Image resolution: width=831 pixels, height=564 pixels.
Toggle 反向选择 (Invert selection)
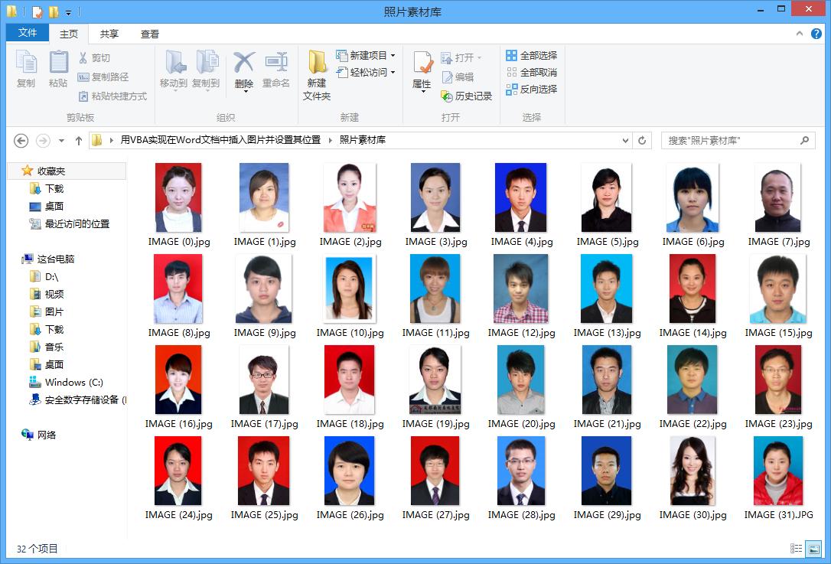tap(532, 90)
